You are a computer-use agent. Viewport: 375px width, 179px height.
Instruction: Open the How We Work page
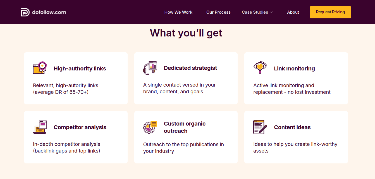tap(178, 12)
